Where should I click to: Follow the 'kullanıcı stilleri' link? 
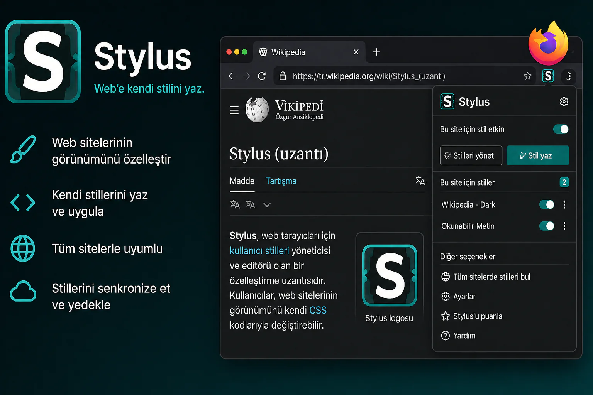pos(259,251)
